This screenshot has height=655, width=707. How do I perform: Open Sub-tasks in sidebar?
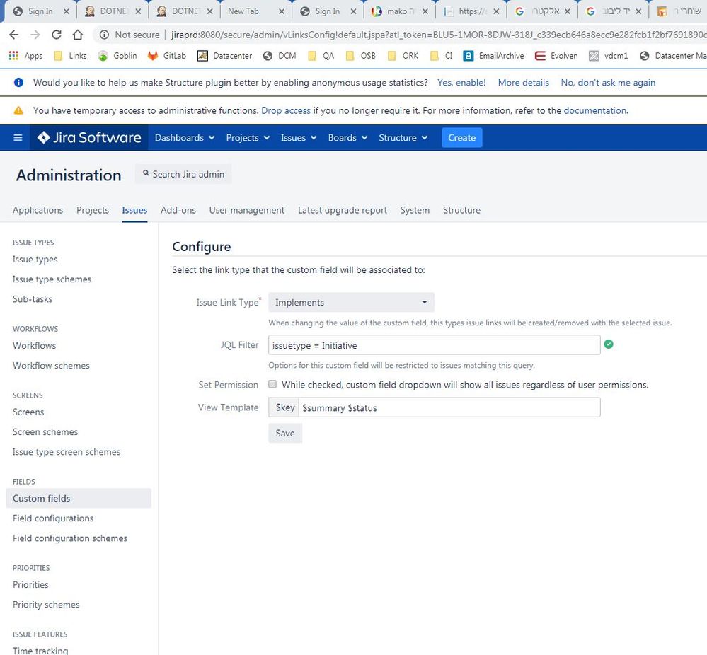pyautogui.click(x=33, y=299)
